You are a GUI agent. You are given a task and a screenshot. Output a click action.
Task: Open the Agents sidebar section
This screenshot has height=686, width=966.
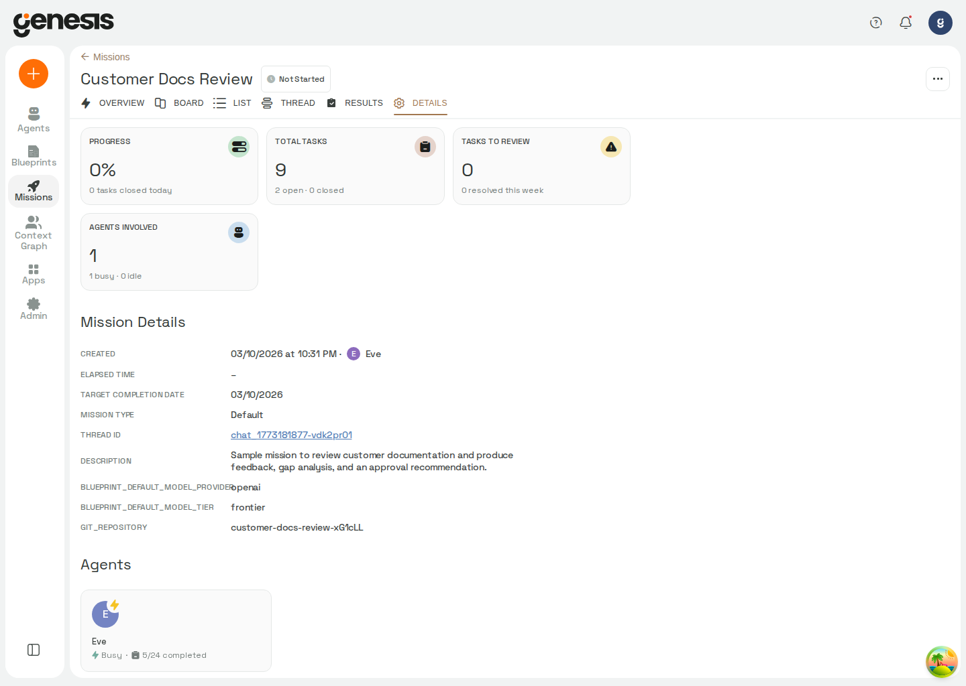pyautogui.click(x=34, y=120)
